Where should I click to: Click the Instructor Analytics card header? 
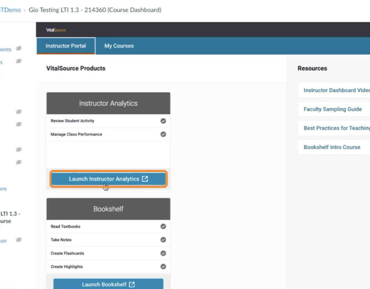click(x=108, y=103)
